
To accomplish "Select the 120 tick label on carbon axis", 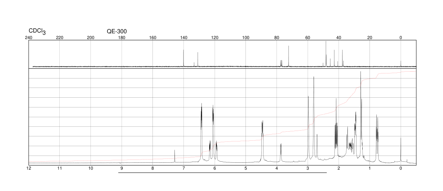I will pyautogui.click(x=215, y=38).
